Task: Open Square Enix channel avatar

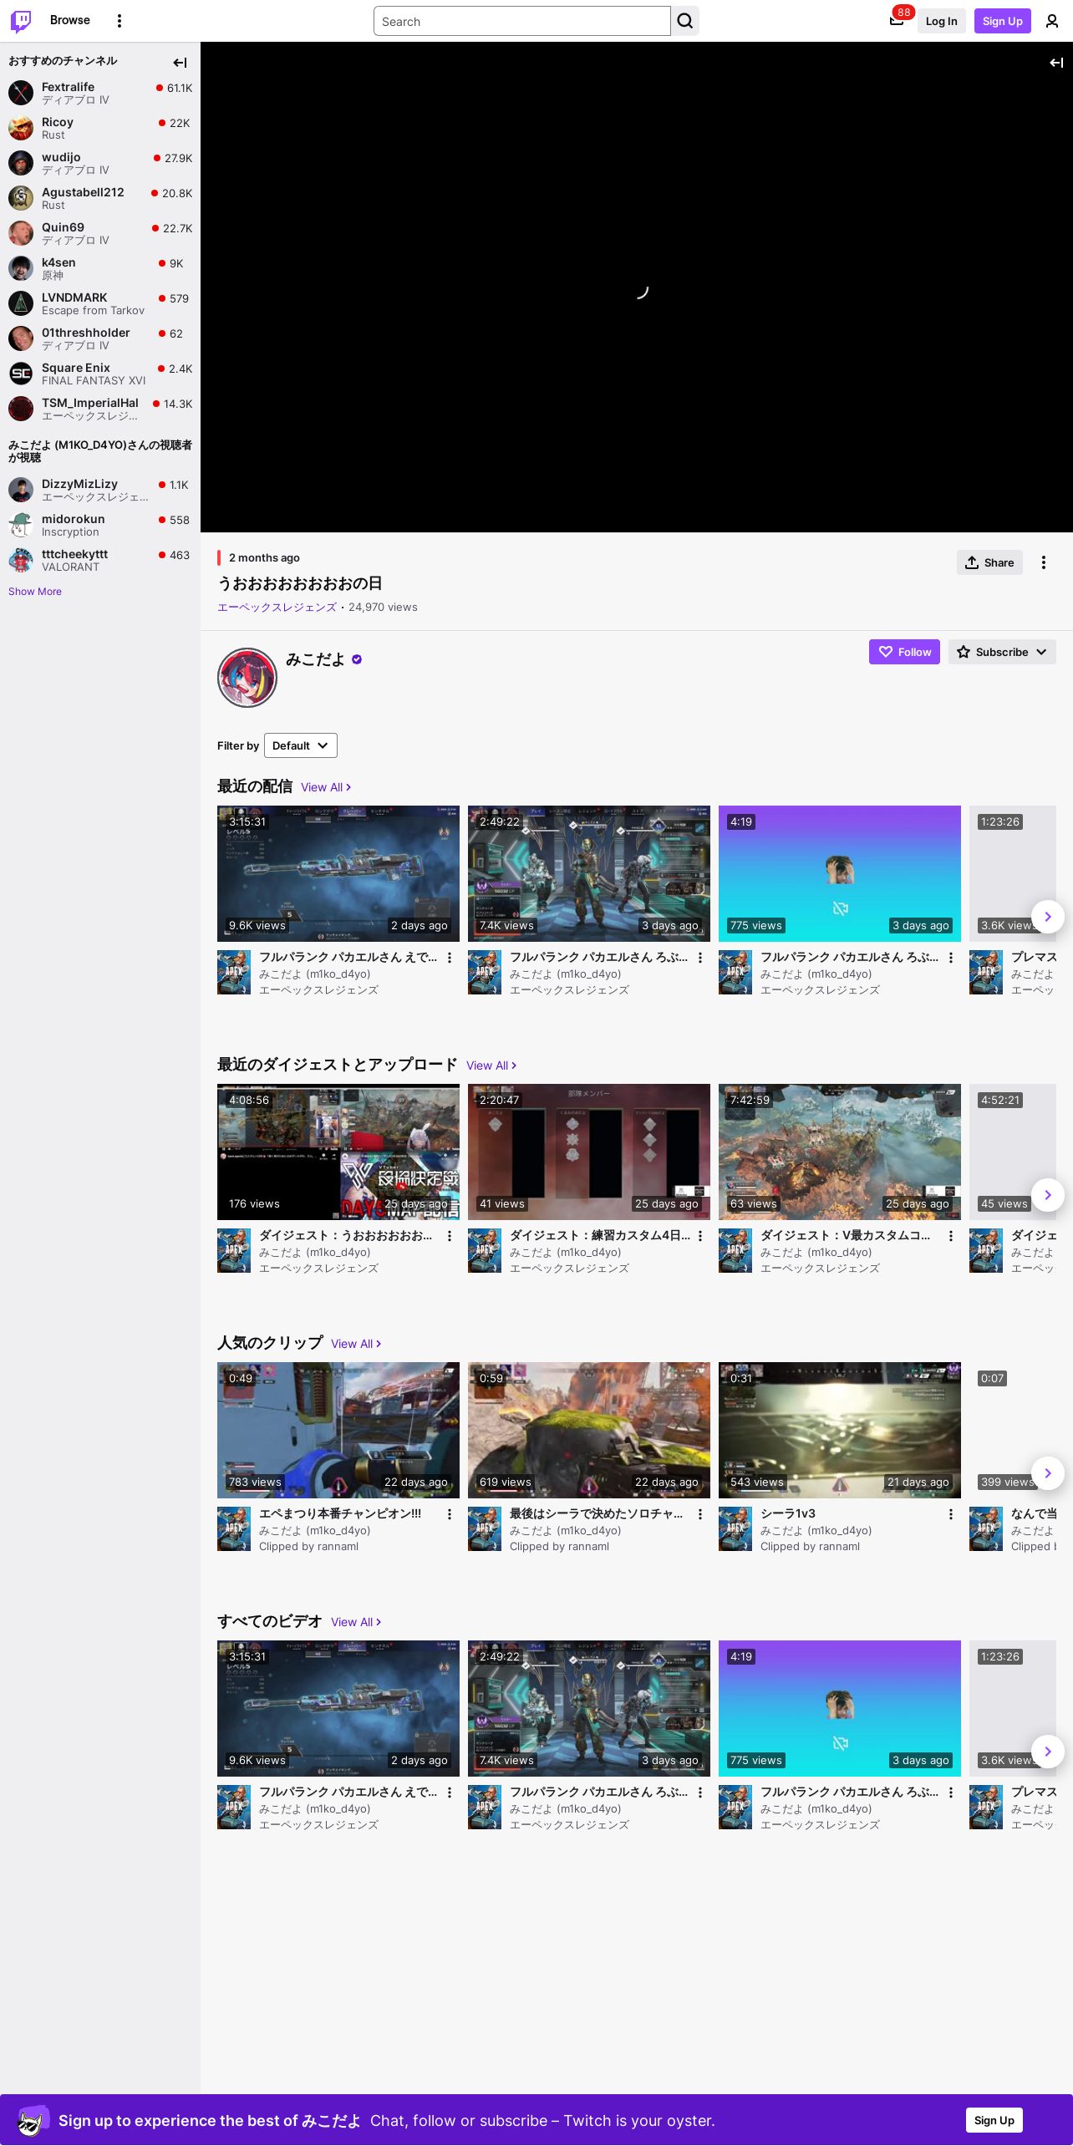Action: click(x=21, y=374)
